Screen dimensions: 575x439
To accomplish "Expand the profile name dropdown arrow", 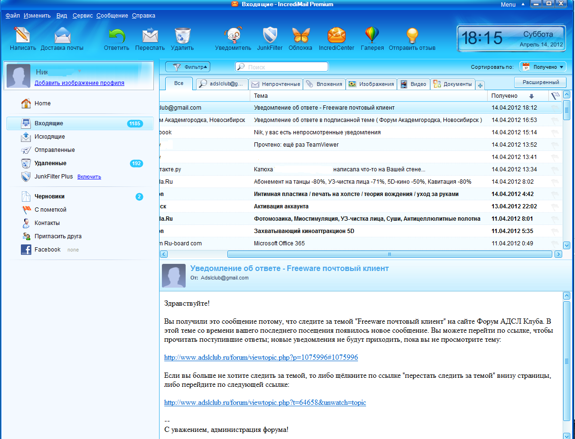I will coord(80,71).
